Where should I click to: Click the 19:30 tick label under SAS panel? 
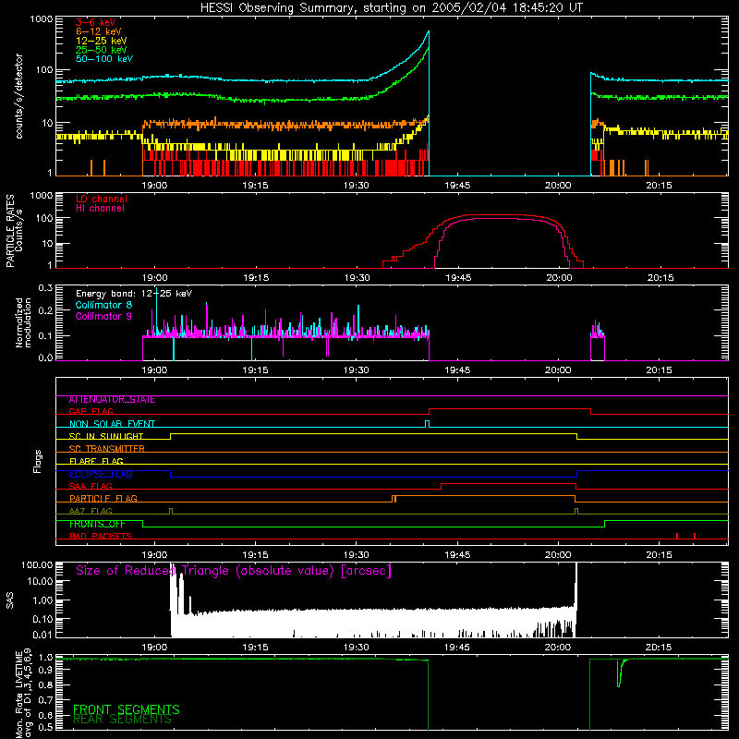click(x=357, y=648)
